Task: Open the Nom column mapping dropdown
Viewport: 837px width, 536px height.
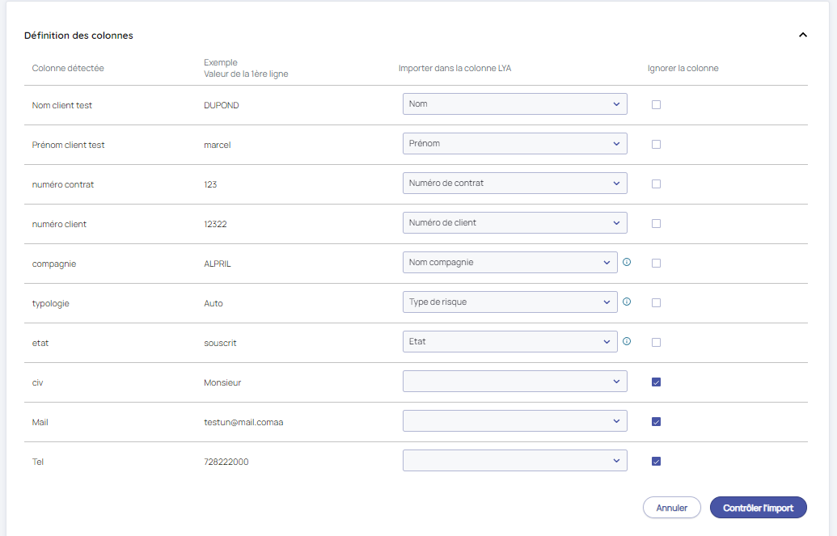Action: click(514, 103)
